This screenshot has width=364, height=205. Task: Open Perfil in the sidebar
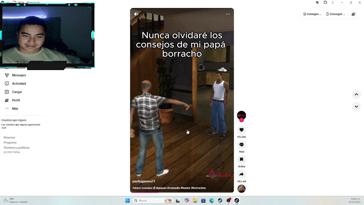pyautogui.click(x=16, y=100)
